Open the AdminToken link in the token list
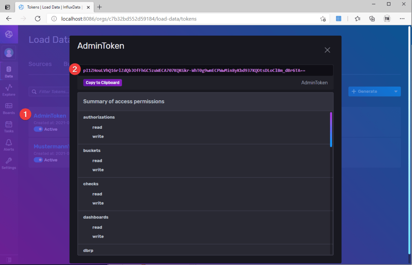The image size is (412, 265). pos(50,115)
